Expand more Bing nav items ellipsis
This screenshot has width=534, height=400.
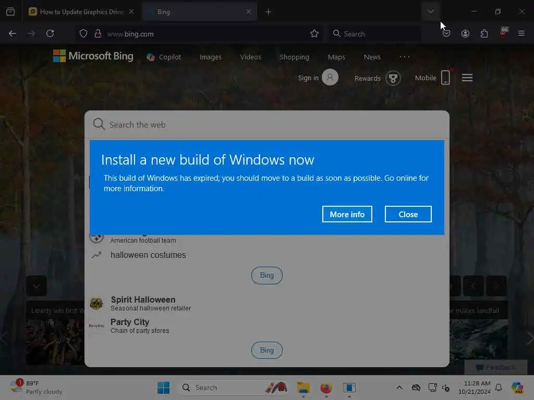tap(405, 57)
